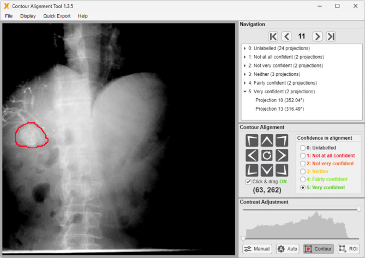Select 2: Not very confident radio

click(303, 164)
